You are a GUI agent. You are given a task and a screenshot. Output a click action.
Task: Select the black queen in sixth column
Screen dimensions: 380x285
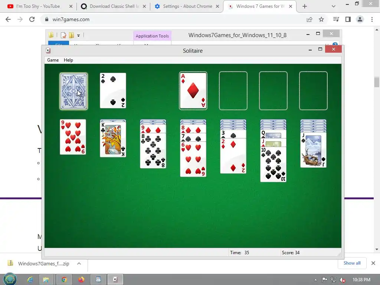273,134
